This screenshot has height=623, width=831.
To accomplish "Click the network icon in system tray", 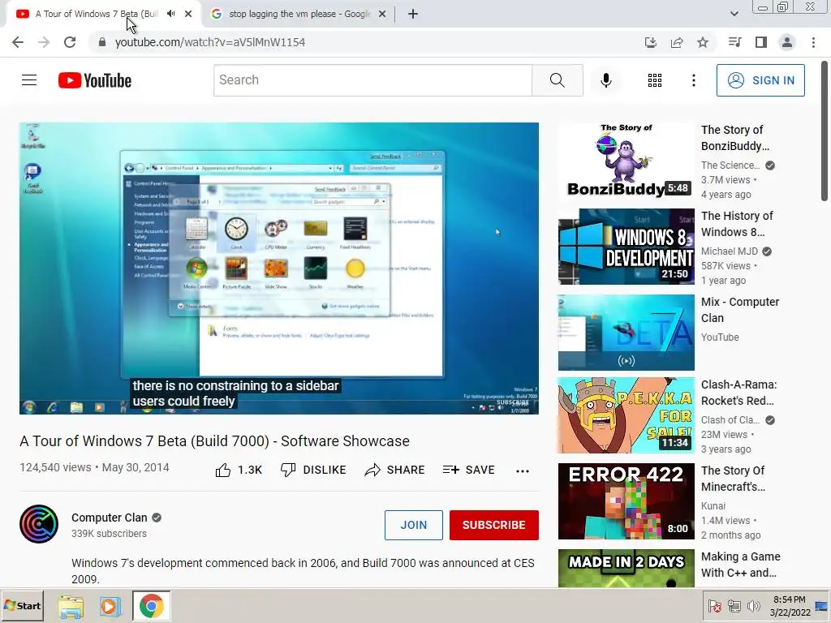I will click(x=734, y=605).
